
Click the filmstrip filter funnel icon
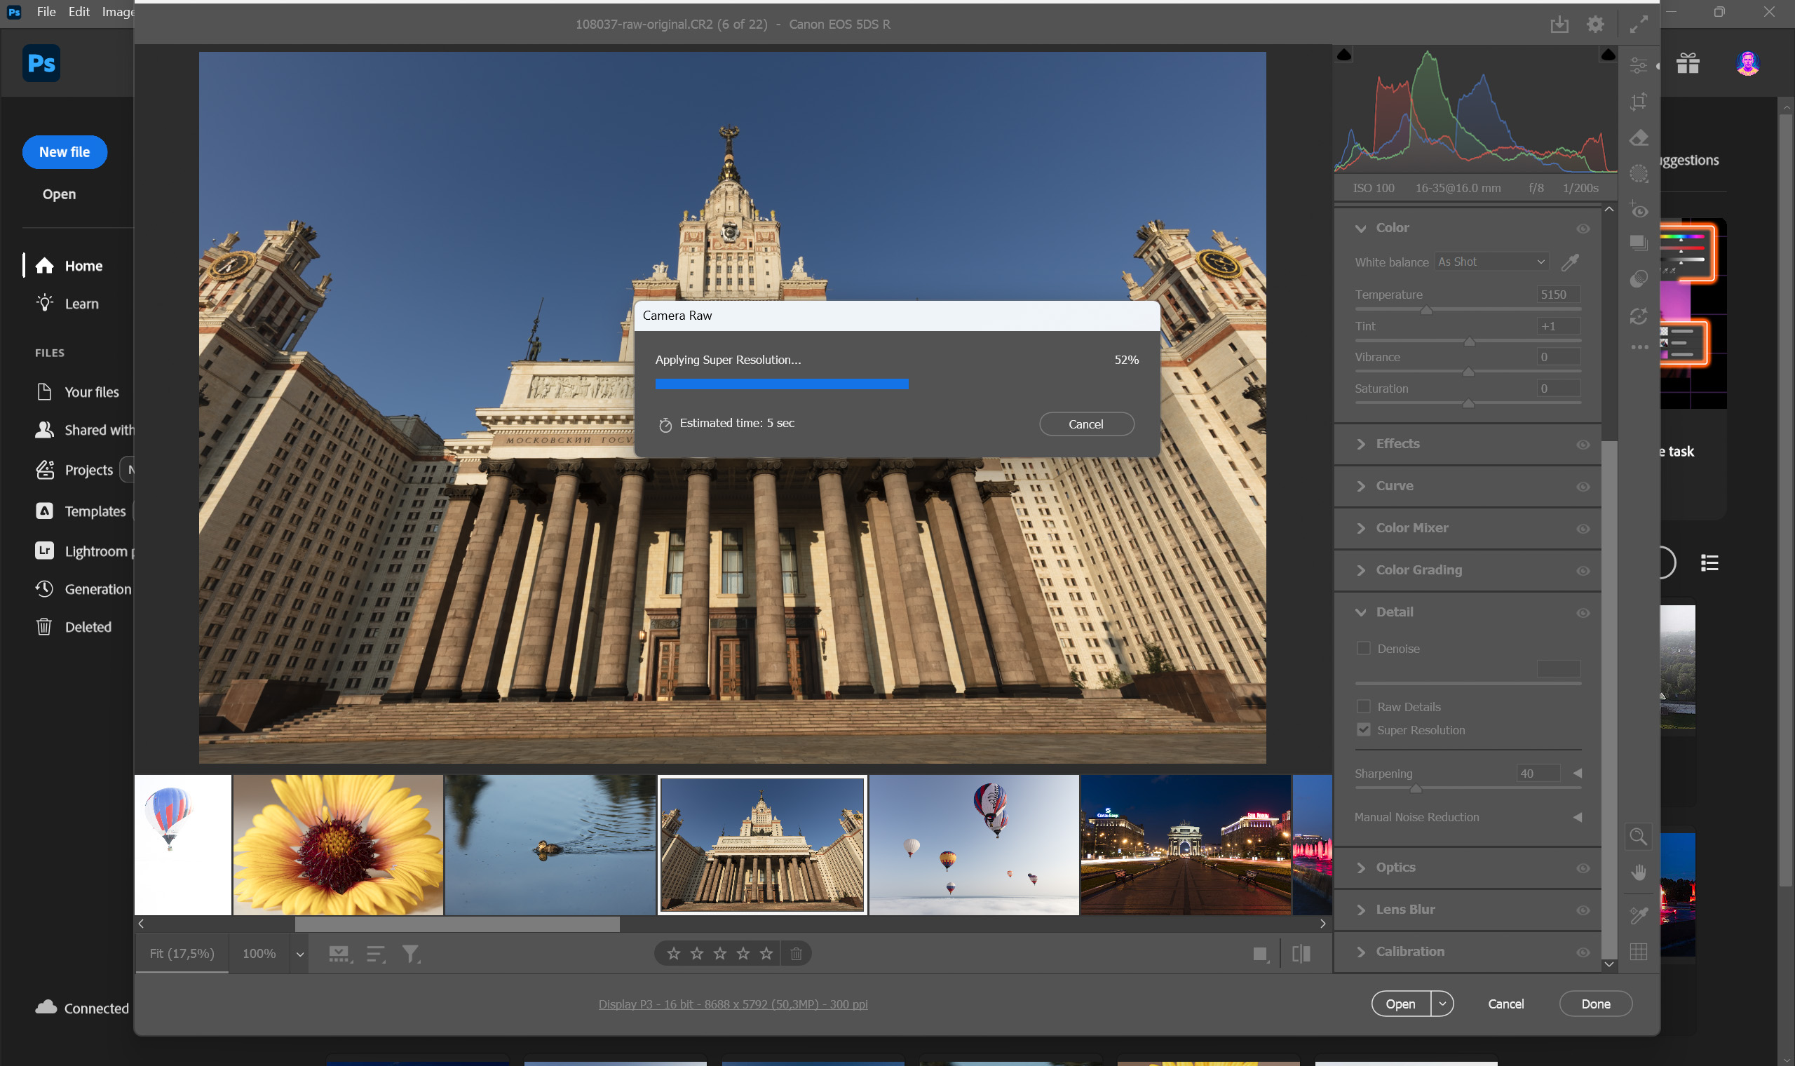(x=410, y=953)
